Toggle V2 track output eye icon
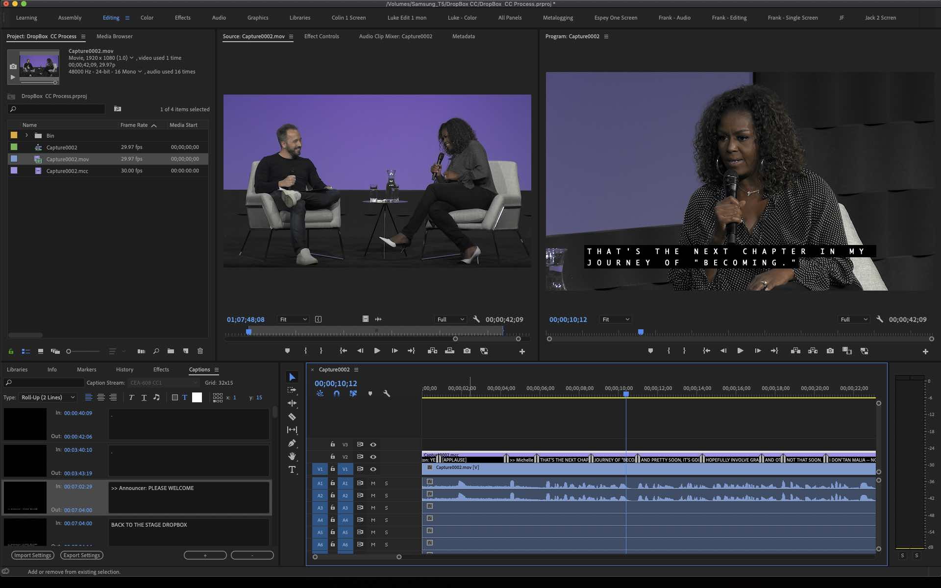The image size is (941, 588). pyautogui.click(x=373, y=457)
